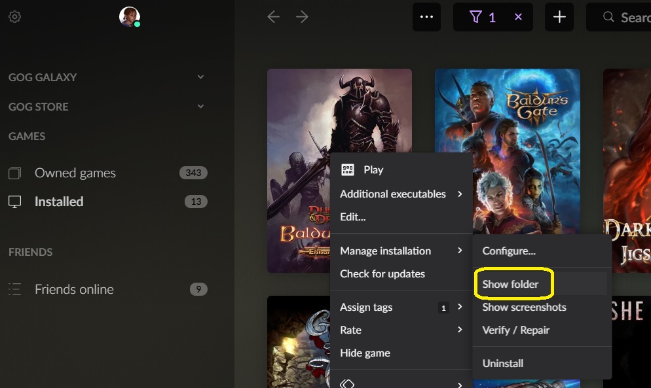Go back with the left arrow

[273, 17]
